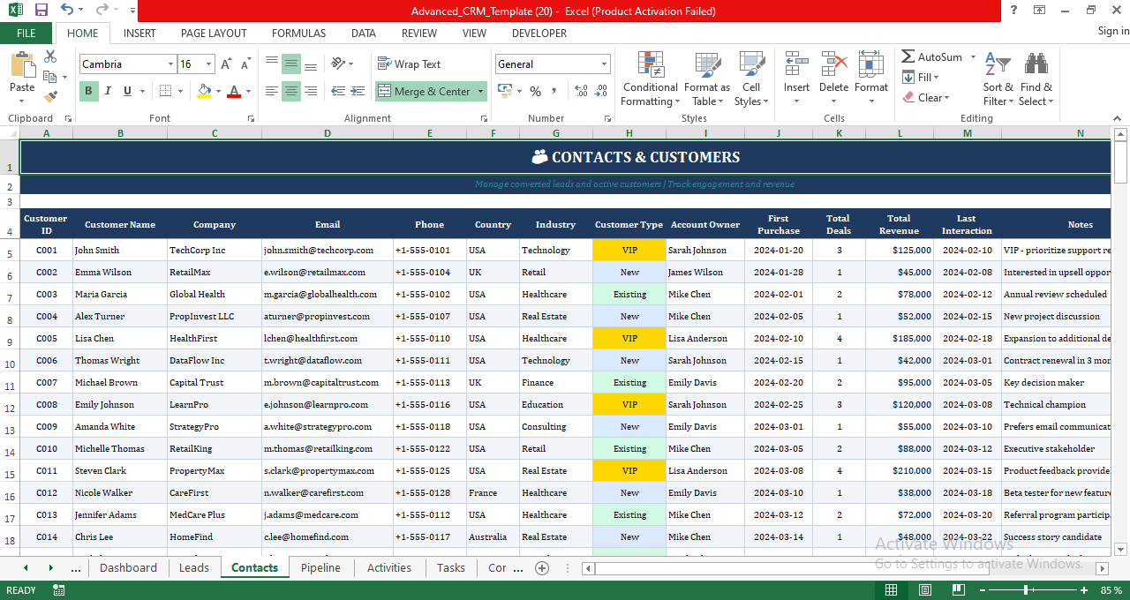Toggle Wrap Text
Viewport: 1130px width, 600px height.
pyautogui.click(x=409, y=64)
